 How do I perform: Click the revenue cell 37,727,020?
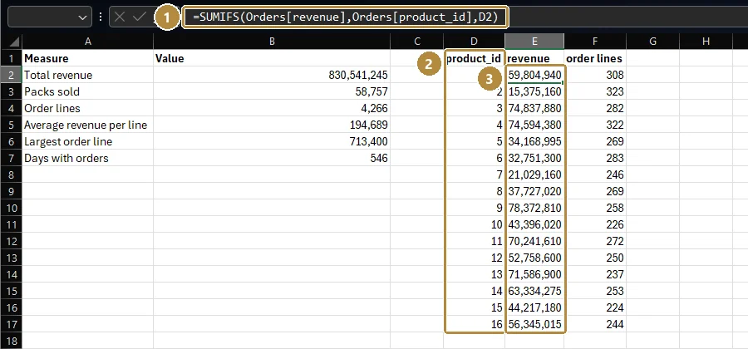tap(534, 191)
